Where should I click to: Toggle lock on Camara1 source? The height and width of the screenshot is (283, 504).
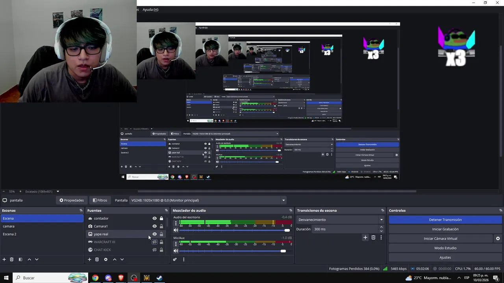161,226
